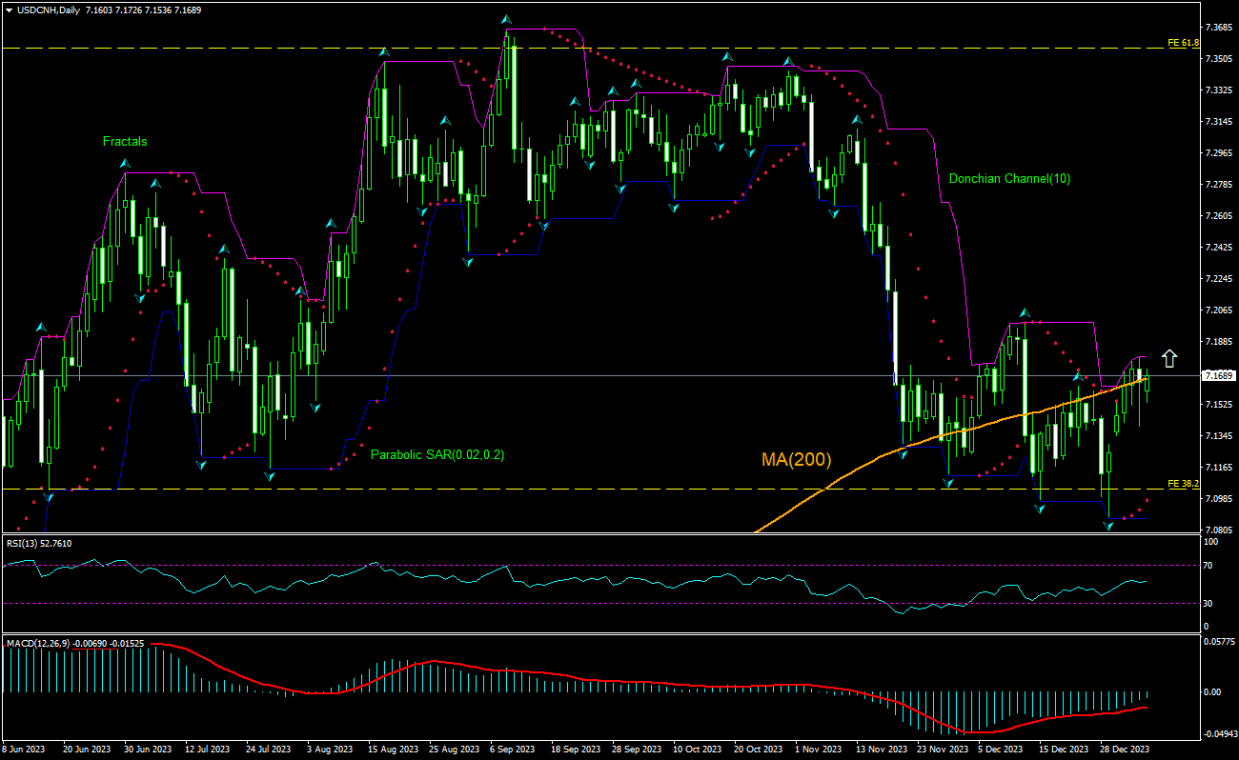Select the Donchian Channel(10) label

pyautogui.click(x=1008, y=178)
